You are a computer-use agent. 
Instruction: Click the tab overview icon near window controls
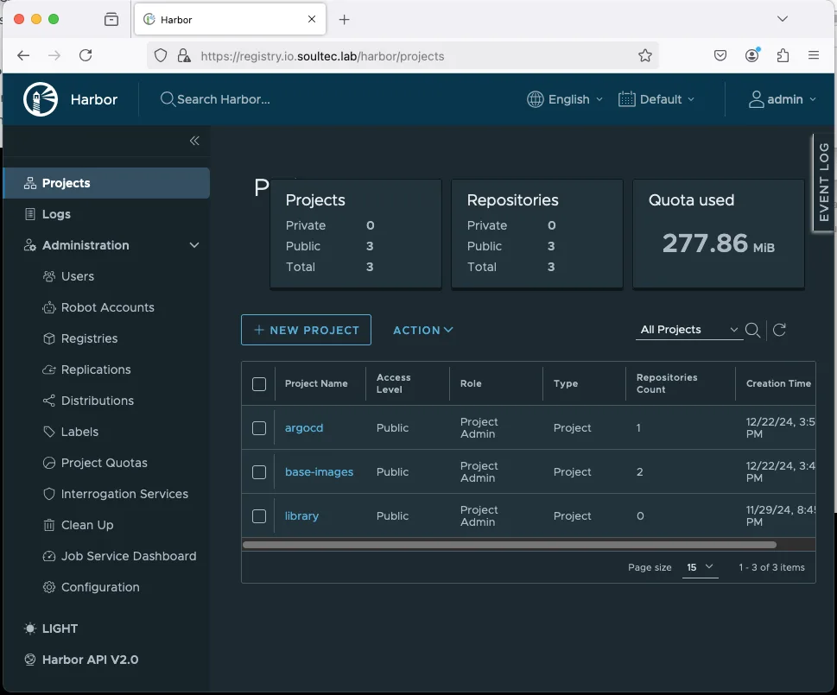[x=111, y=20]
